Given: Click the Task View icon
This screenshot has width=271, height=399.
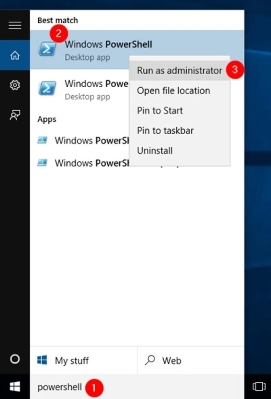Looking at the screenshot, I should [x=259, y=386].
